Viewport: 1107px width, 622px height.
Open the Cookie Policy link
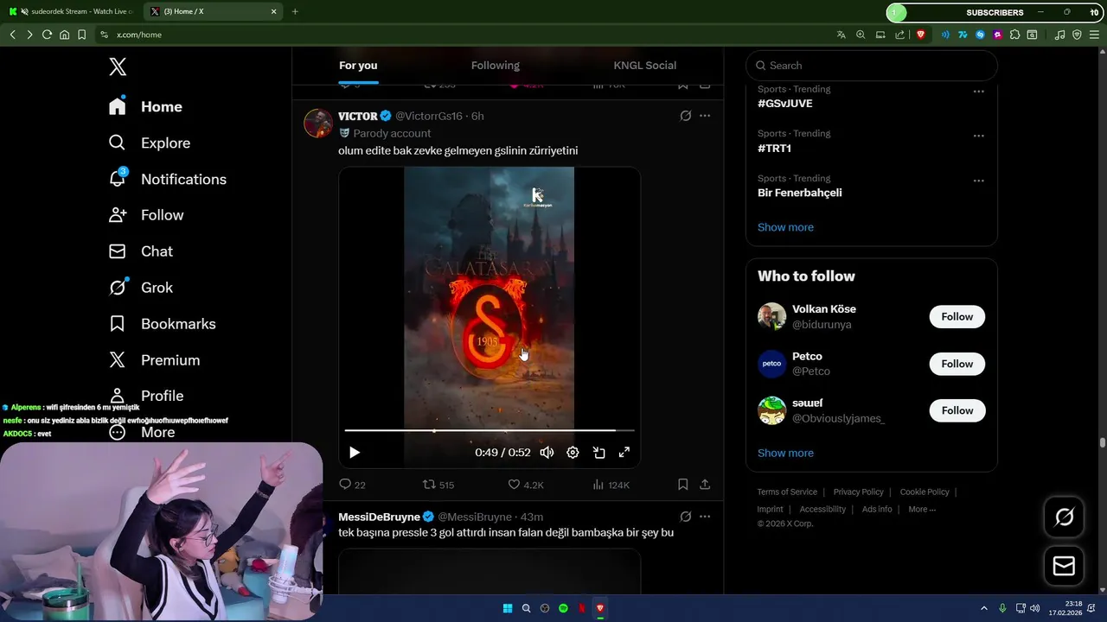(925, 492)
